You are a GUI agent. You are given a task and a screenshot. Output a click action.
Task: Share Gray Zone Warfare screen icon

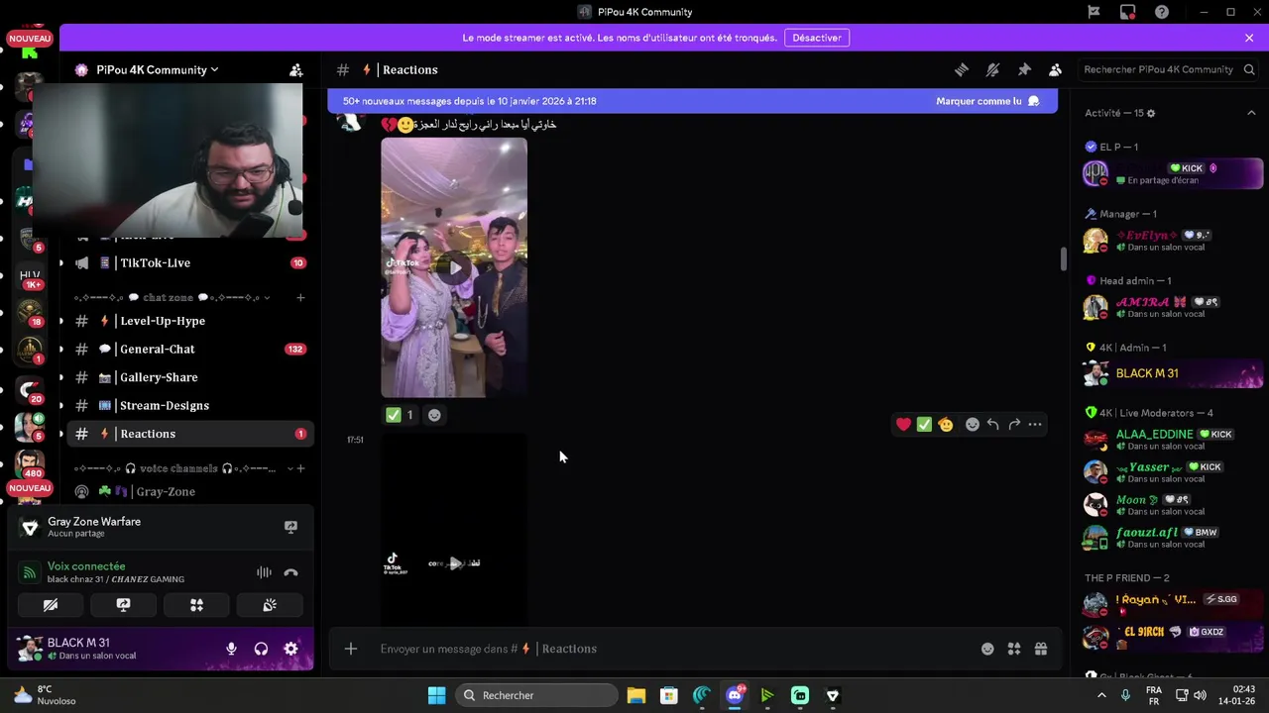tap(290, 527)
